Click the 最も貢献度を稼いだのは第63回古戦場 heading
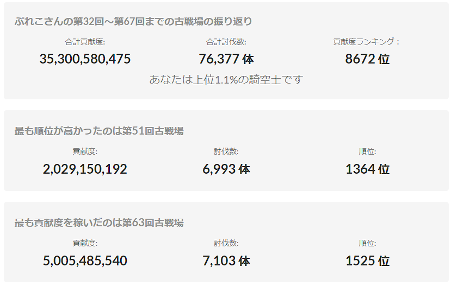Screen dimensions: 451x286 99,223
